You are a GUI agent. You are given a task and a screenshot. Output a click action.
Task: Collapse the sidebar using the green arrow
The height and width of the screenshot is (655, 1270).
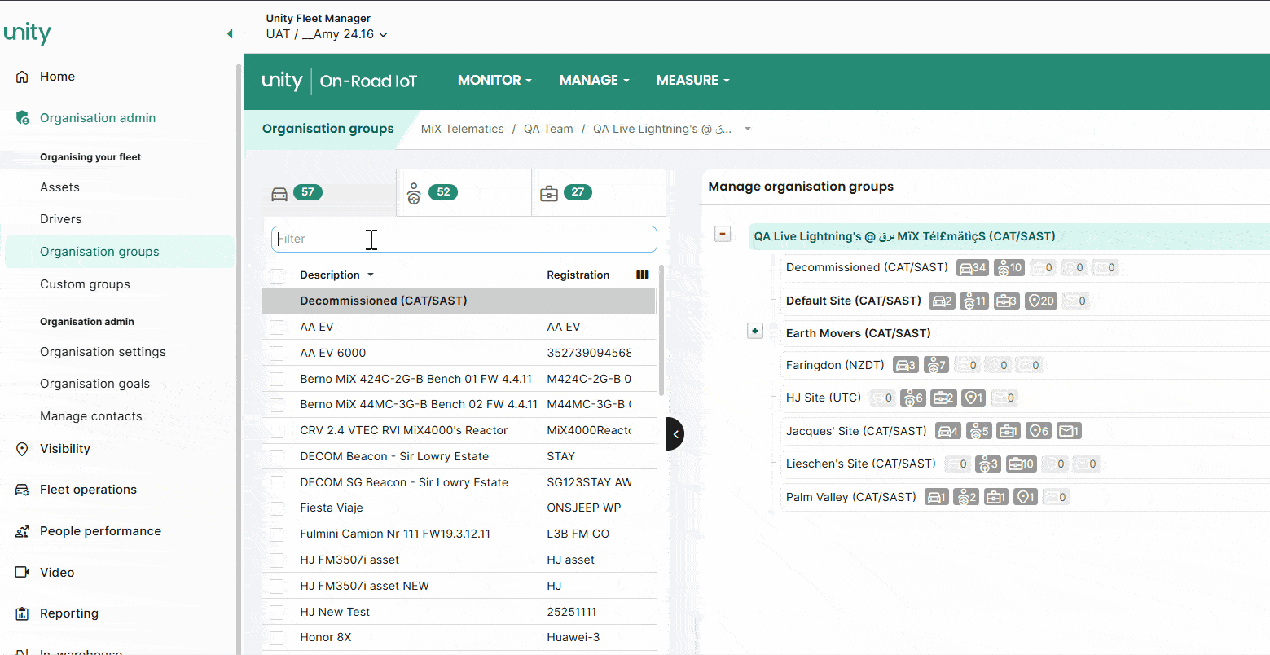tap(230, 34)
